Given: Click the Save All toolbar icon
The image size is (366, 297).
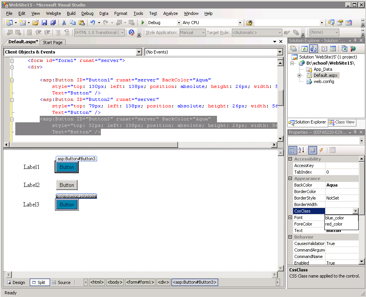Looking at the screenshot, I should click(53, 23).
